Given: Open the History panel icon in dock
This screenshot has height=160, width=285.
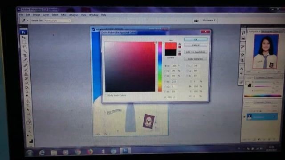Looking at the screenshot, I should pos(243,33).
